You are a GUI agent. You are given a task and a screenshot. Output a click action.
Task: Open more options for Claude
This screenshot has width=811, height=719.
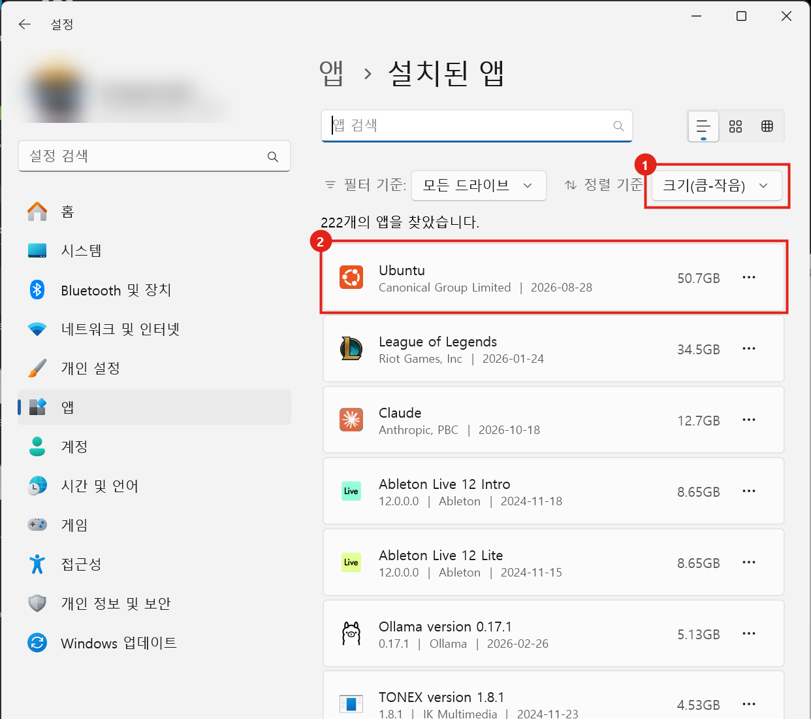tap(749, 420)
